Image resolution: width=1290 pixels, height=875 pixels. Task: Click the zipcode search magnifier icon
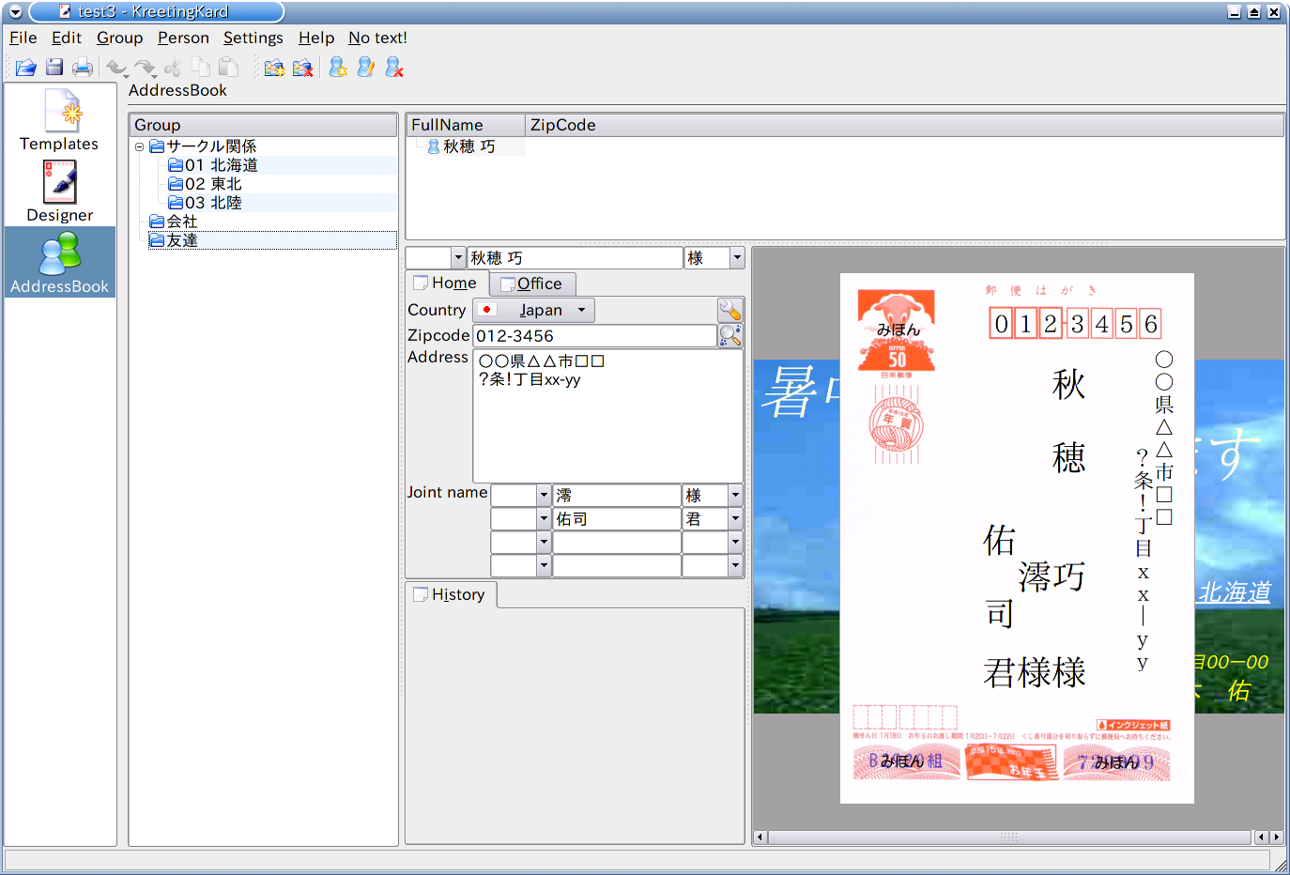729,335
